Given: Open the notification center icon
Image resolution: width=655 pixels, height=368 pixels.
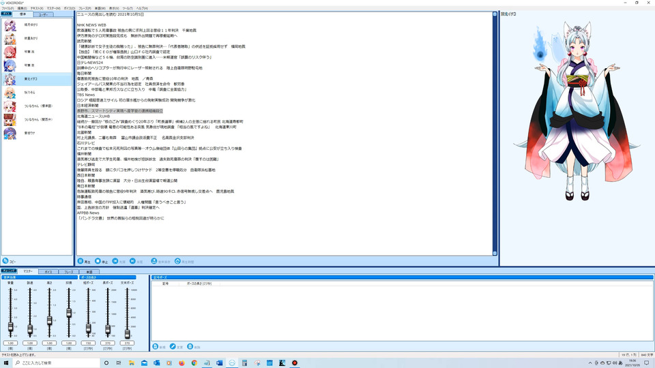Looking at the screenshot, I should [x=647, y=363].
